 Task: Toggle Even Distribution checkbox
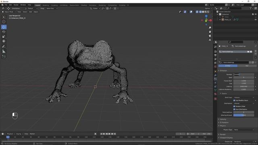[x=234, y=109]
